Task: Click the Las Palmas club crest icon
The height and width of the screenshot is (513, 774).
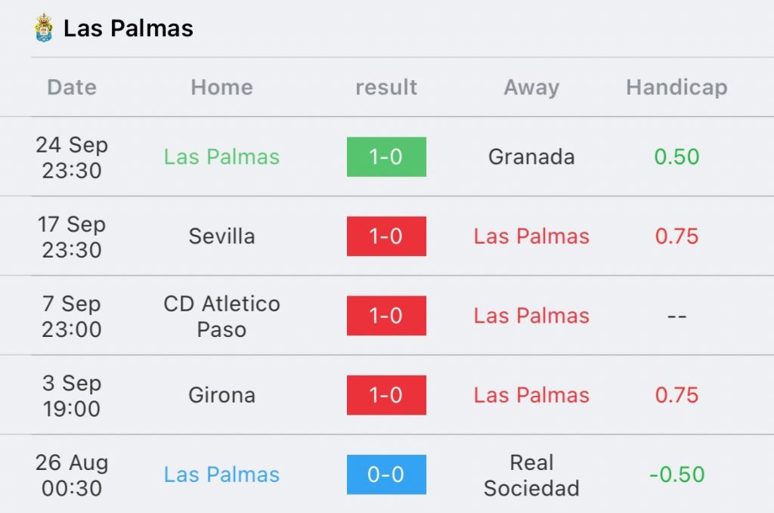Action: (x=44, y=28)
